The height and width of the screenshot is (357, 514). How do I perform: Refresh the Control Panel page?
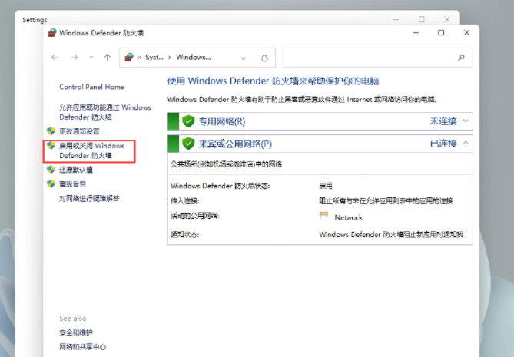tap(264, 58)
